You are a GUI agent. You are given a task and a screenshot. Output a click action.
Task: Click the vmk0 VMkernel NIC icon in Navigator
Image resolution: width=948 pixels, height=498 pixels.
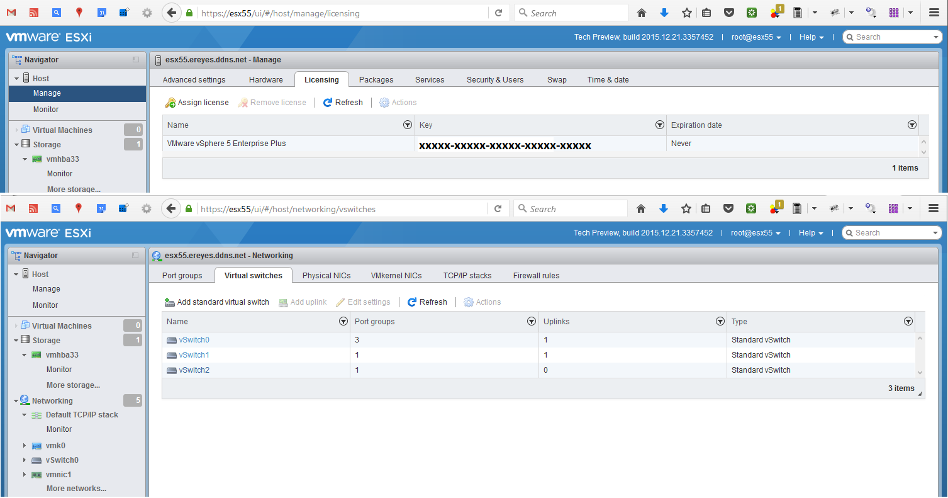click(36, 445)
